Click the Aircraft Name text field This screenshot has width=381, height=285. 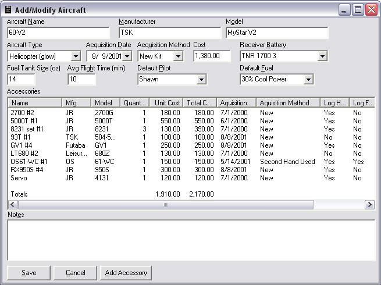pos(58,33)
